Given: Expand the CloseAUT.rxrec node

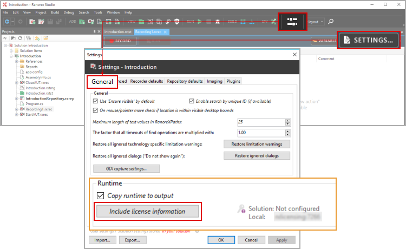Looking at the screenshot, I should pyautogui.click(x=17, y=83).
